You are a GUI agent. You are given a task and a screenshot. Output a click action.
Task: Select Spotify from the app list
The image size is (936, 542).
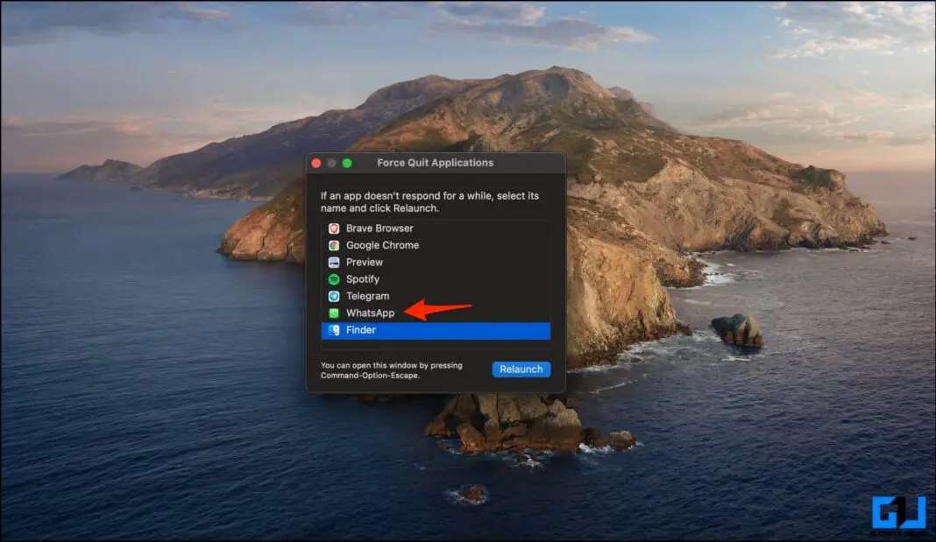(x=365, y=278)
